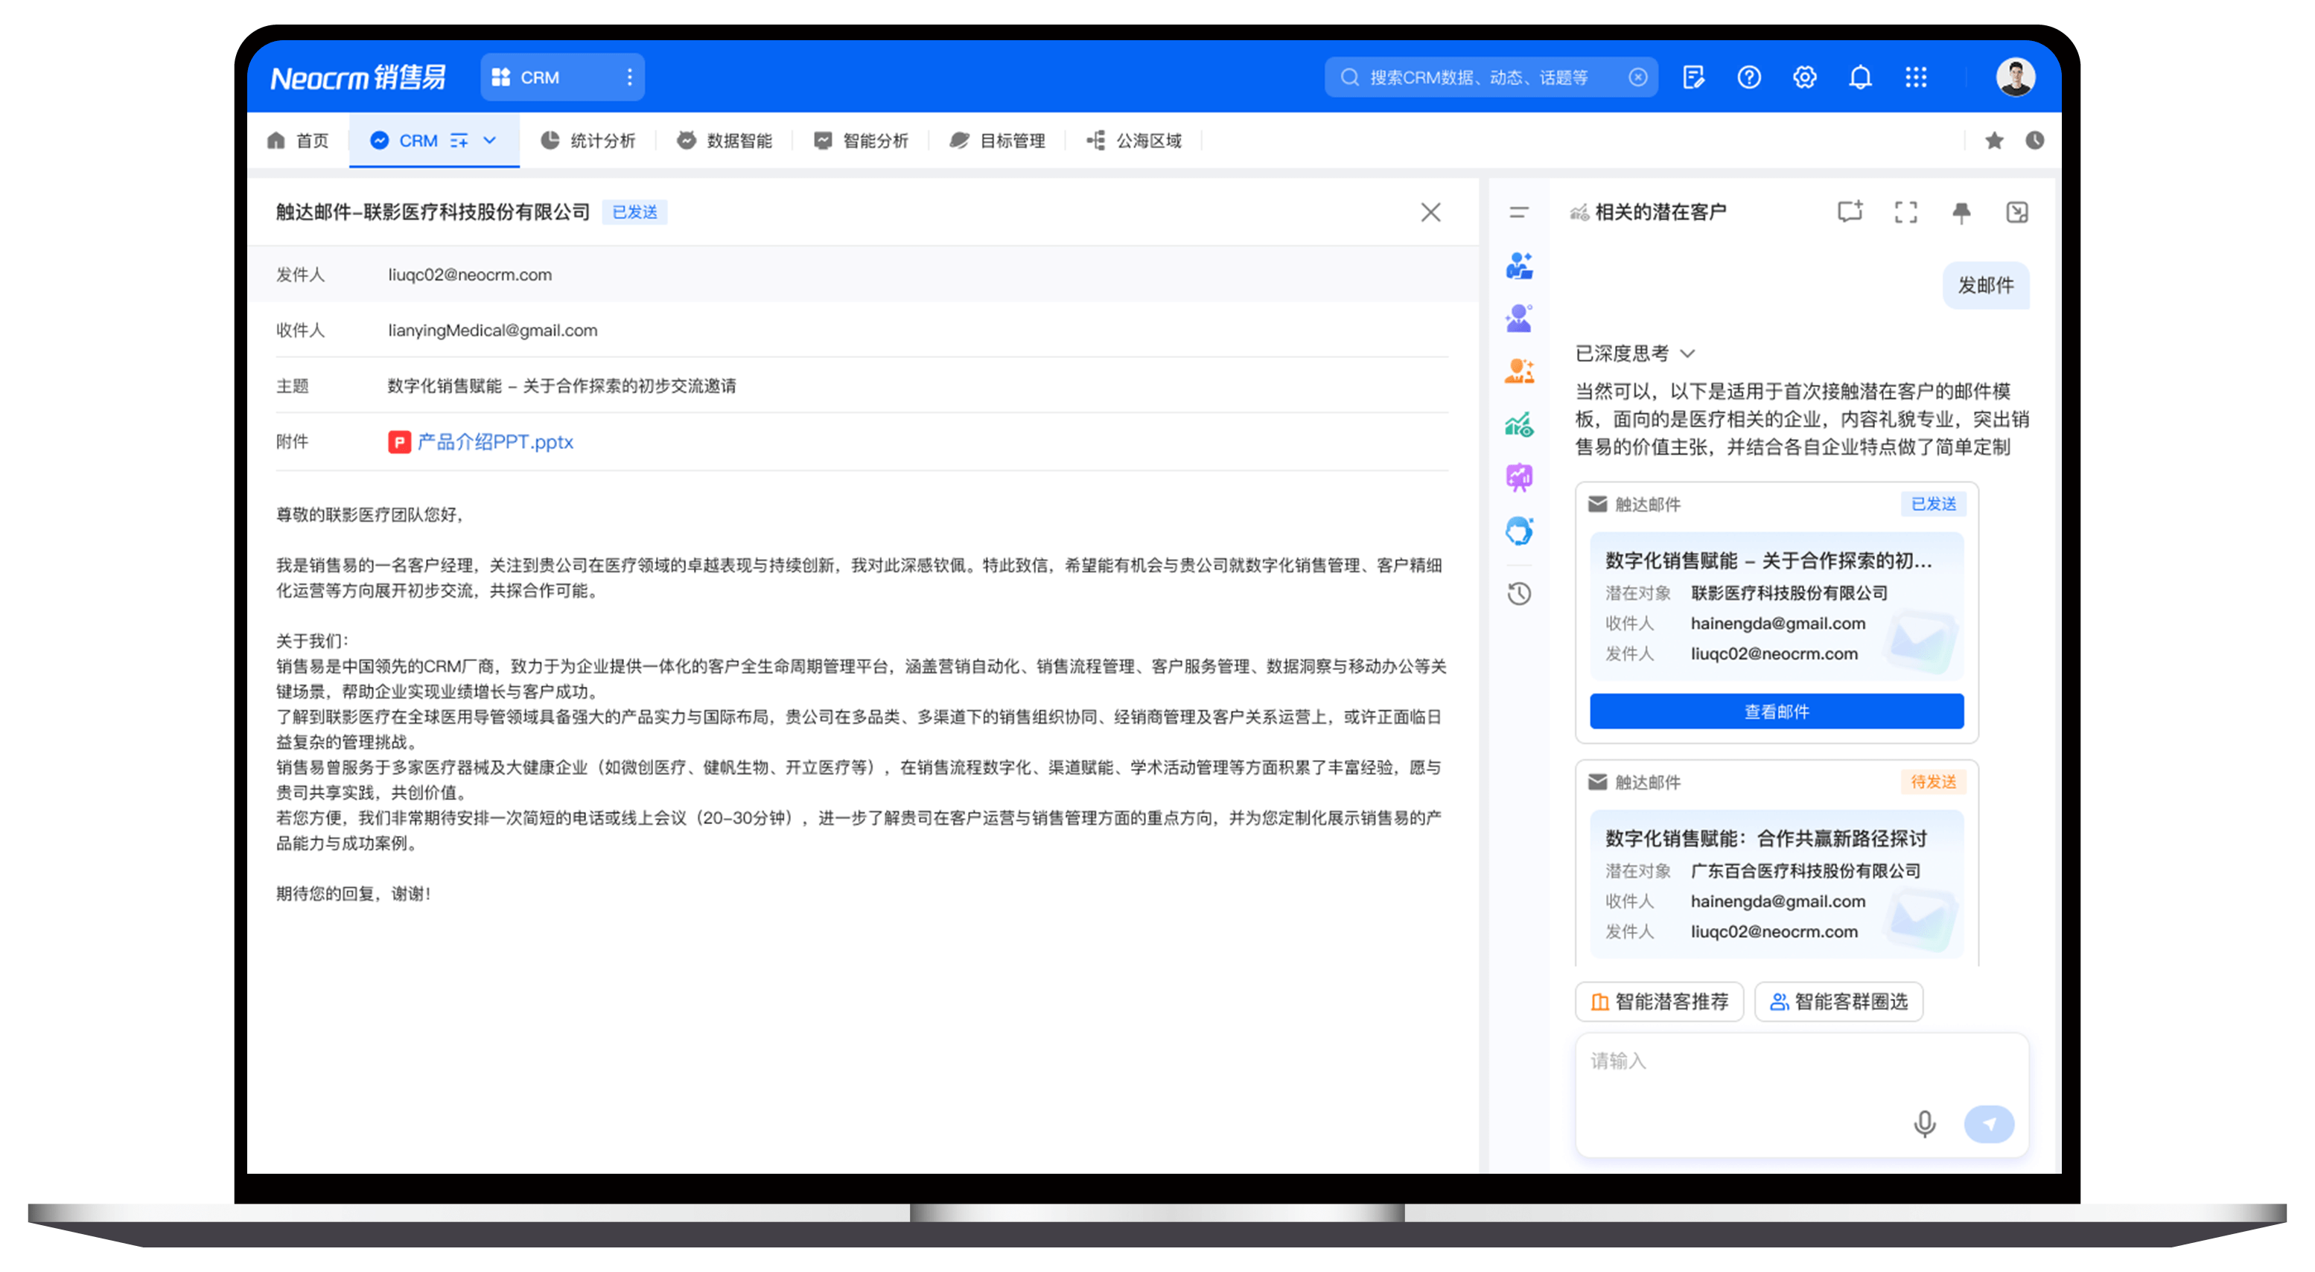Open the 产品介绍PPT.pptx attachment
This screenshot has height=1272, width=2315.
(x=481, y=442)
